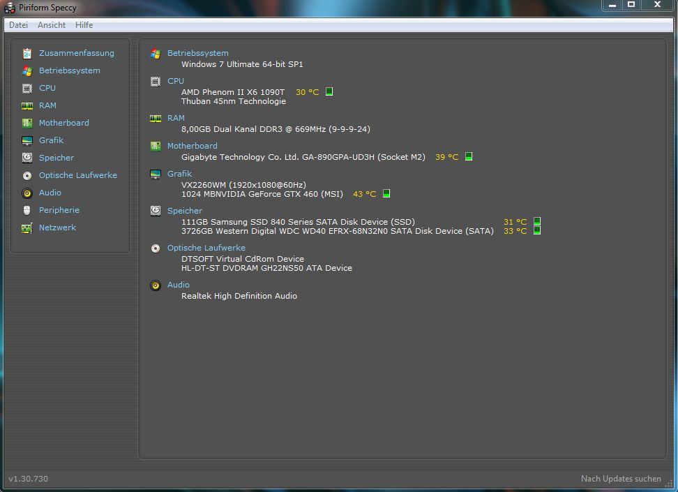The image size is (678, 492).
Task: Click the HL-DT-ST DVDRAM GH22NS50 ATA Device line
Action: [266, 268]
